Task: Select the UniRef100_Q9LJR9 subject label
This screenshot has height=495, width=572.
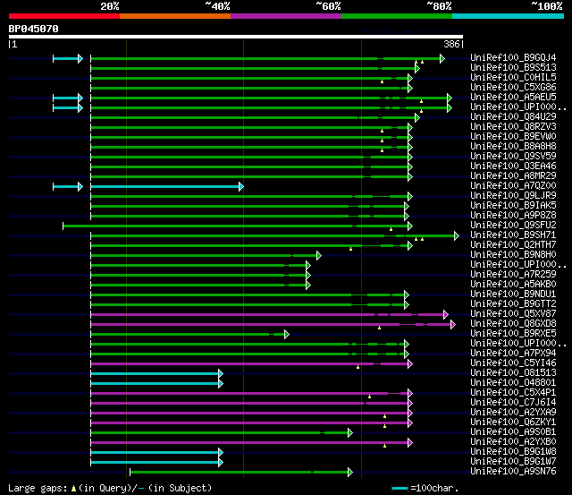Action: pyautogui.click(x=513, y=196)
